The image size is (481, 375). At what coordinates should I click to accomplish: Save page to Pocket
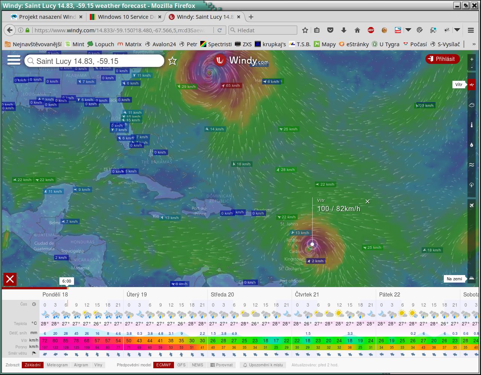click(x=330, y=30)
